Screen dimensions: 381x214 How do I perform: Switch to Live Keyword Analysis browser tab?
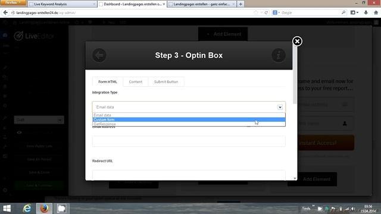(62, 4)
